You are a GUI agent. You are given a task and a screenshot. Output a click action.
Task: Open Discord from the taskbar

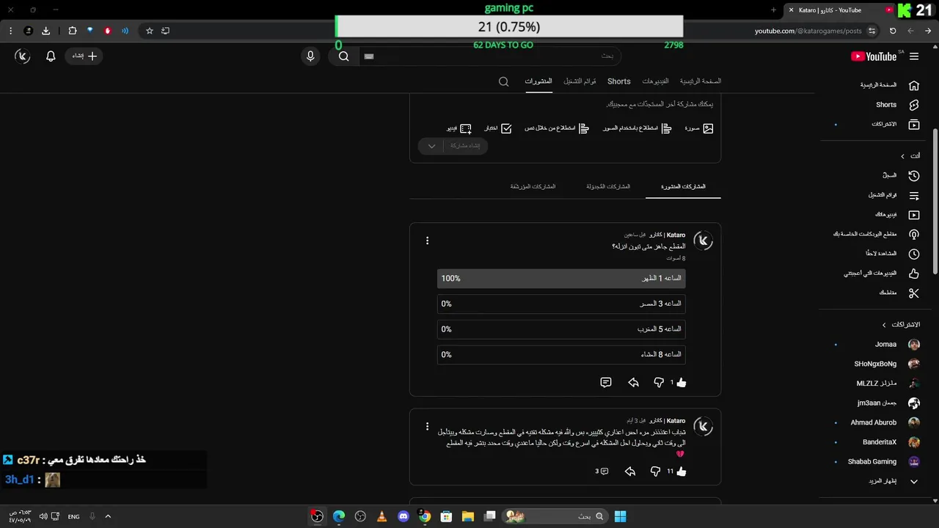[403, 516]
